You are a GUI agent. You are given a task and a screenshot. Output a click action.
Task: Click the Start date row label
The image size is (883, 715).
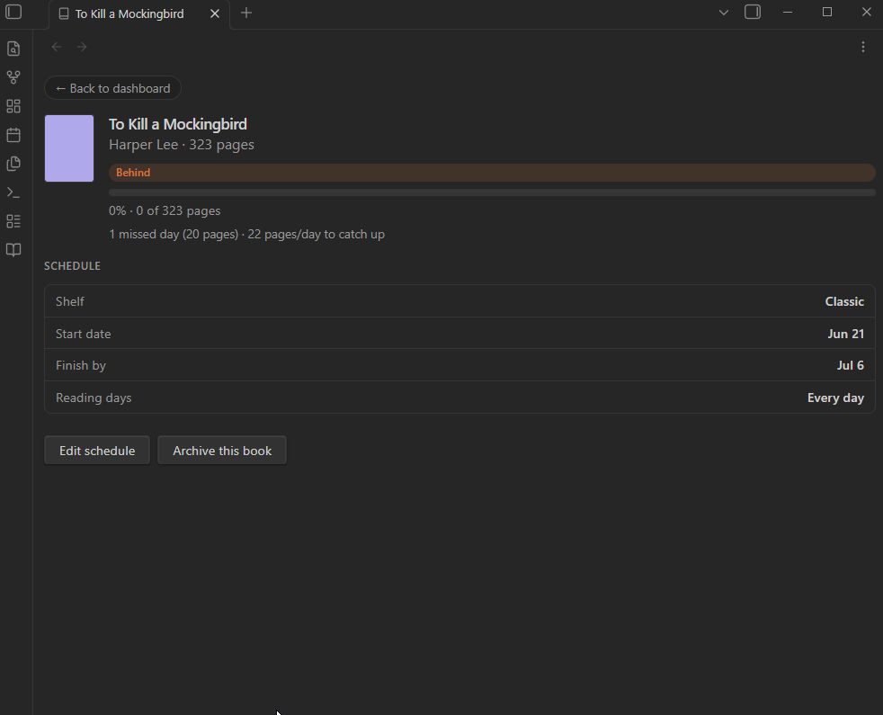pyautogui.click(x=84, y=334)
